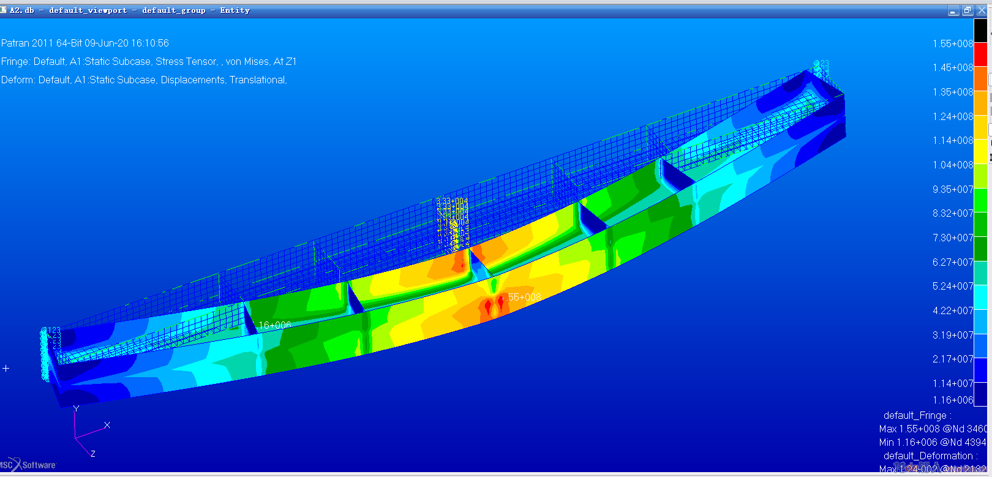Click the 1.45+008 legend value
This screenshot has width=992, height=477.
(953, 67)
